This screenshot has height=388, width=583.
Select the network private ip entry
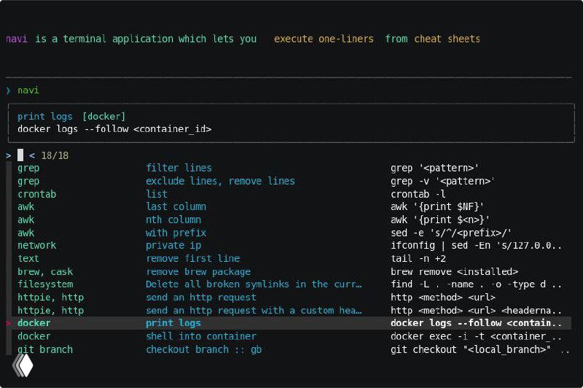175,246
